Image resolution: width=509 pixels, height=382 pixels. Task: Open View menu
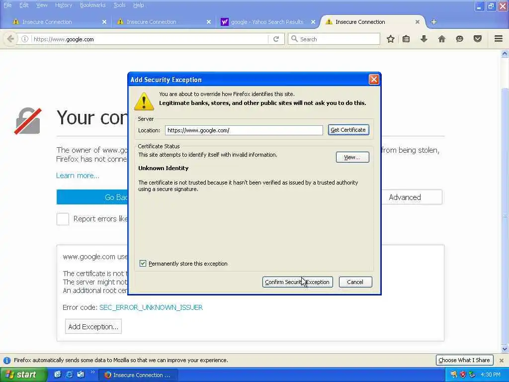[42, 5]
